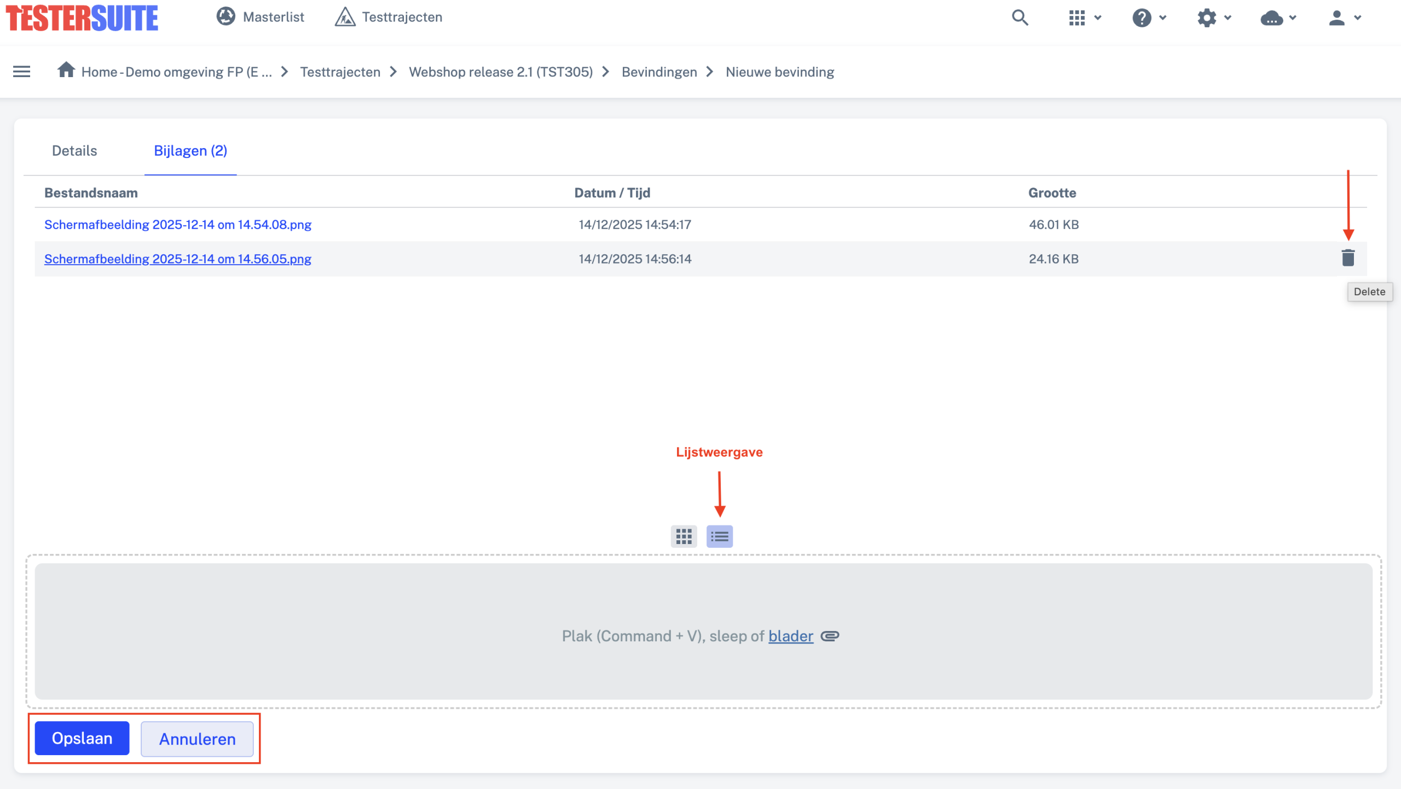The width and height of the screenshot is (1401, 789).
Task: Click the home icon in breadcrumb
Action: tap(66, 70)
